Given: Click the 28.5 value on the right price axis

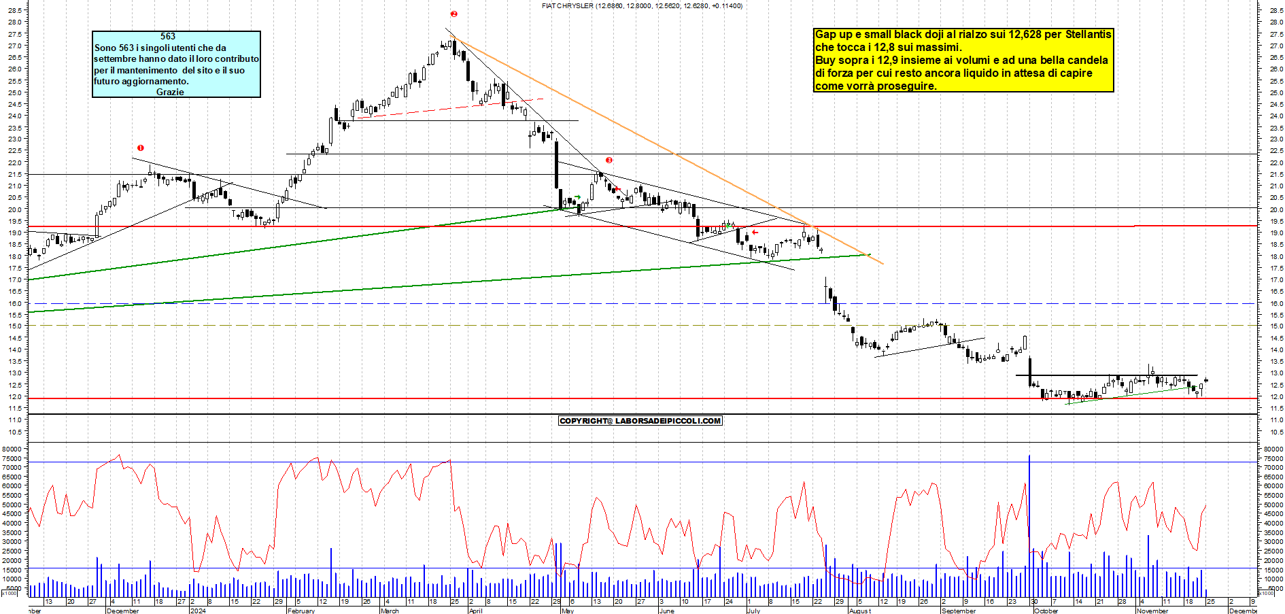Looking at the screenshot, I should [1275, 10].
